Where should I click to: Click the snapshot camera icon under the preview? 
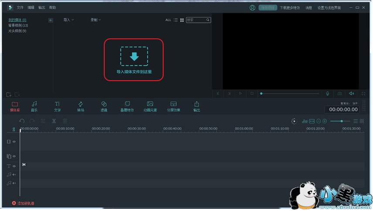(x=339, y=94)
